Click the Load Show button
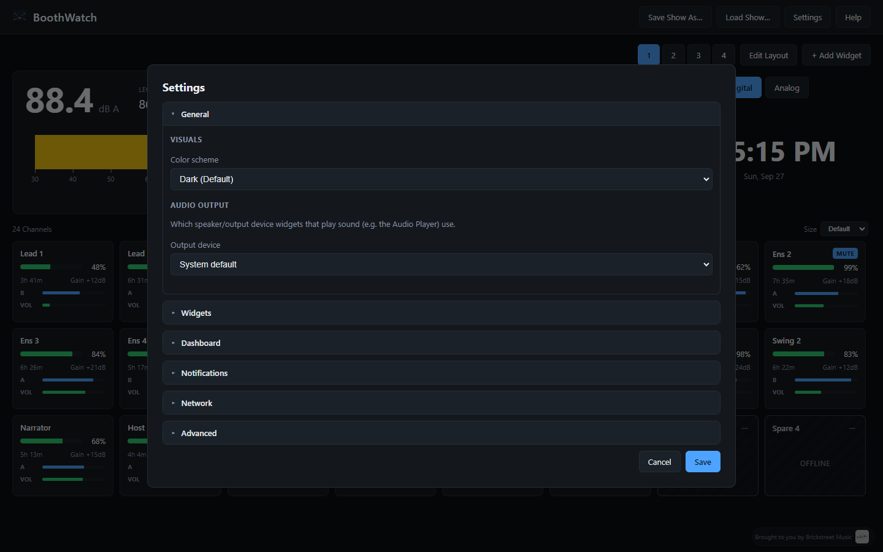 747,17
